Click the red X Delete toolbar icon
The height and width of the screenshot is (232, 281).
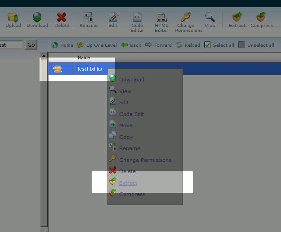pos(62,17)
